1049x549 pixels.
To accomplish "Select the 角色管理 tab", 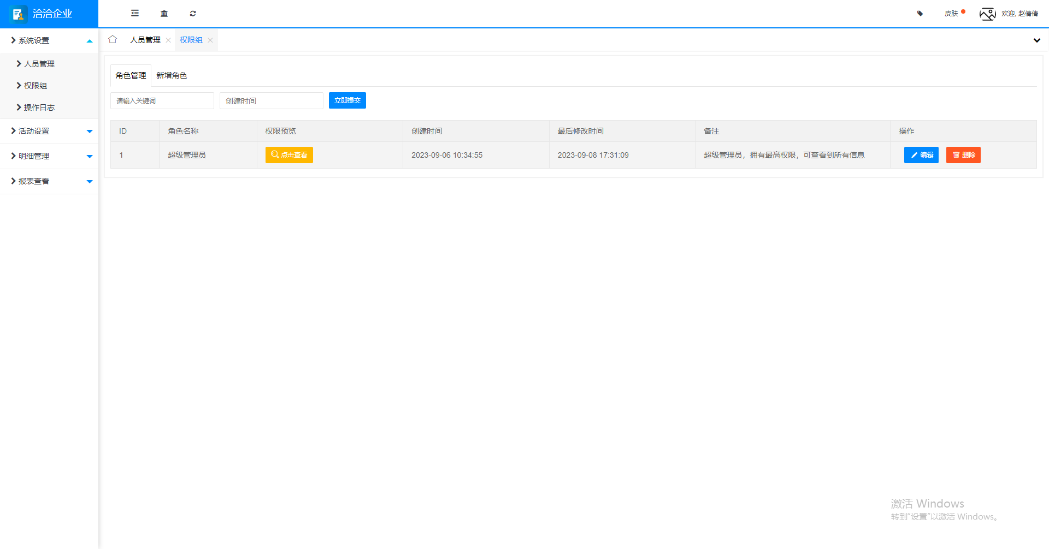I will [x=131, y=75].
